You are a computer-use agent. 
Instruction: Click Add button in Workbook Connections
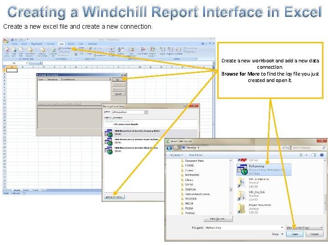point(118,79)
